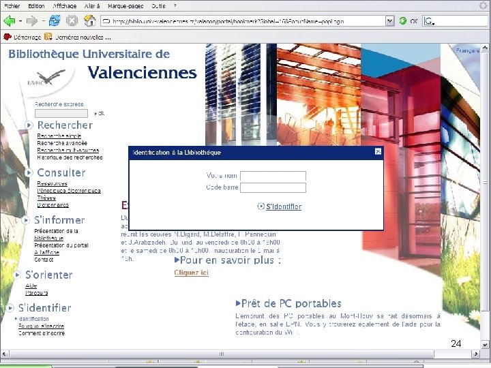Focus the Code barre input field
Image resolution: width=491 pixels, height=368 pixels.
(273, 187)
